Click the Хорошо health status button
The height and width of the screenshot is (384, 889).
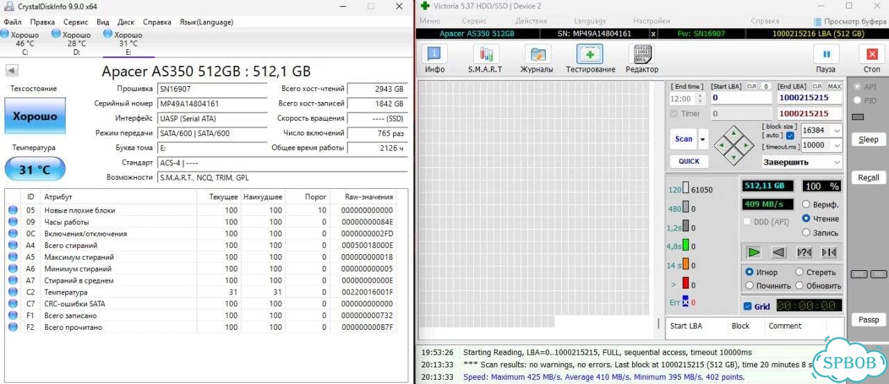(35, 116)
